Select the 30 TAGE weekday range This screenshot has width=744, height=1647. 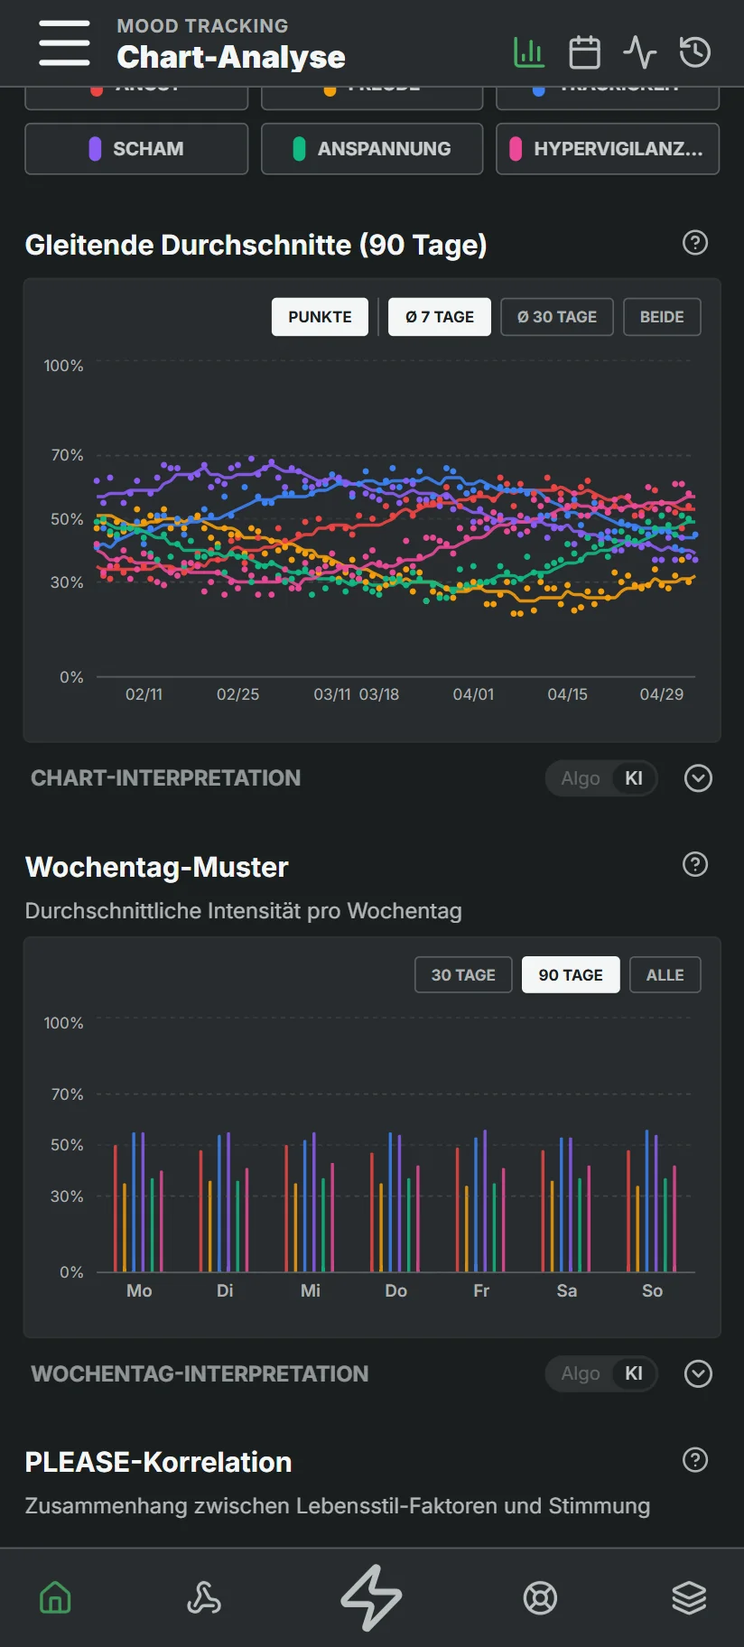click(x=463, y=975)
